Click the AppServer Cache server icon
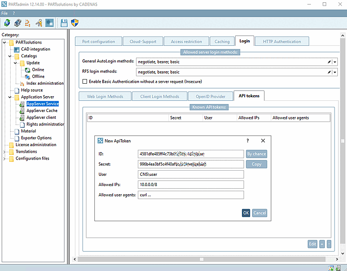The image size is (347, 271). [x=22, y=111]
